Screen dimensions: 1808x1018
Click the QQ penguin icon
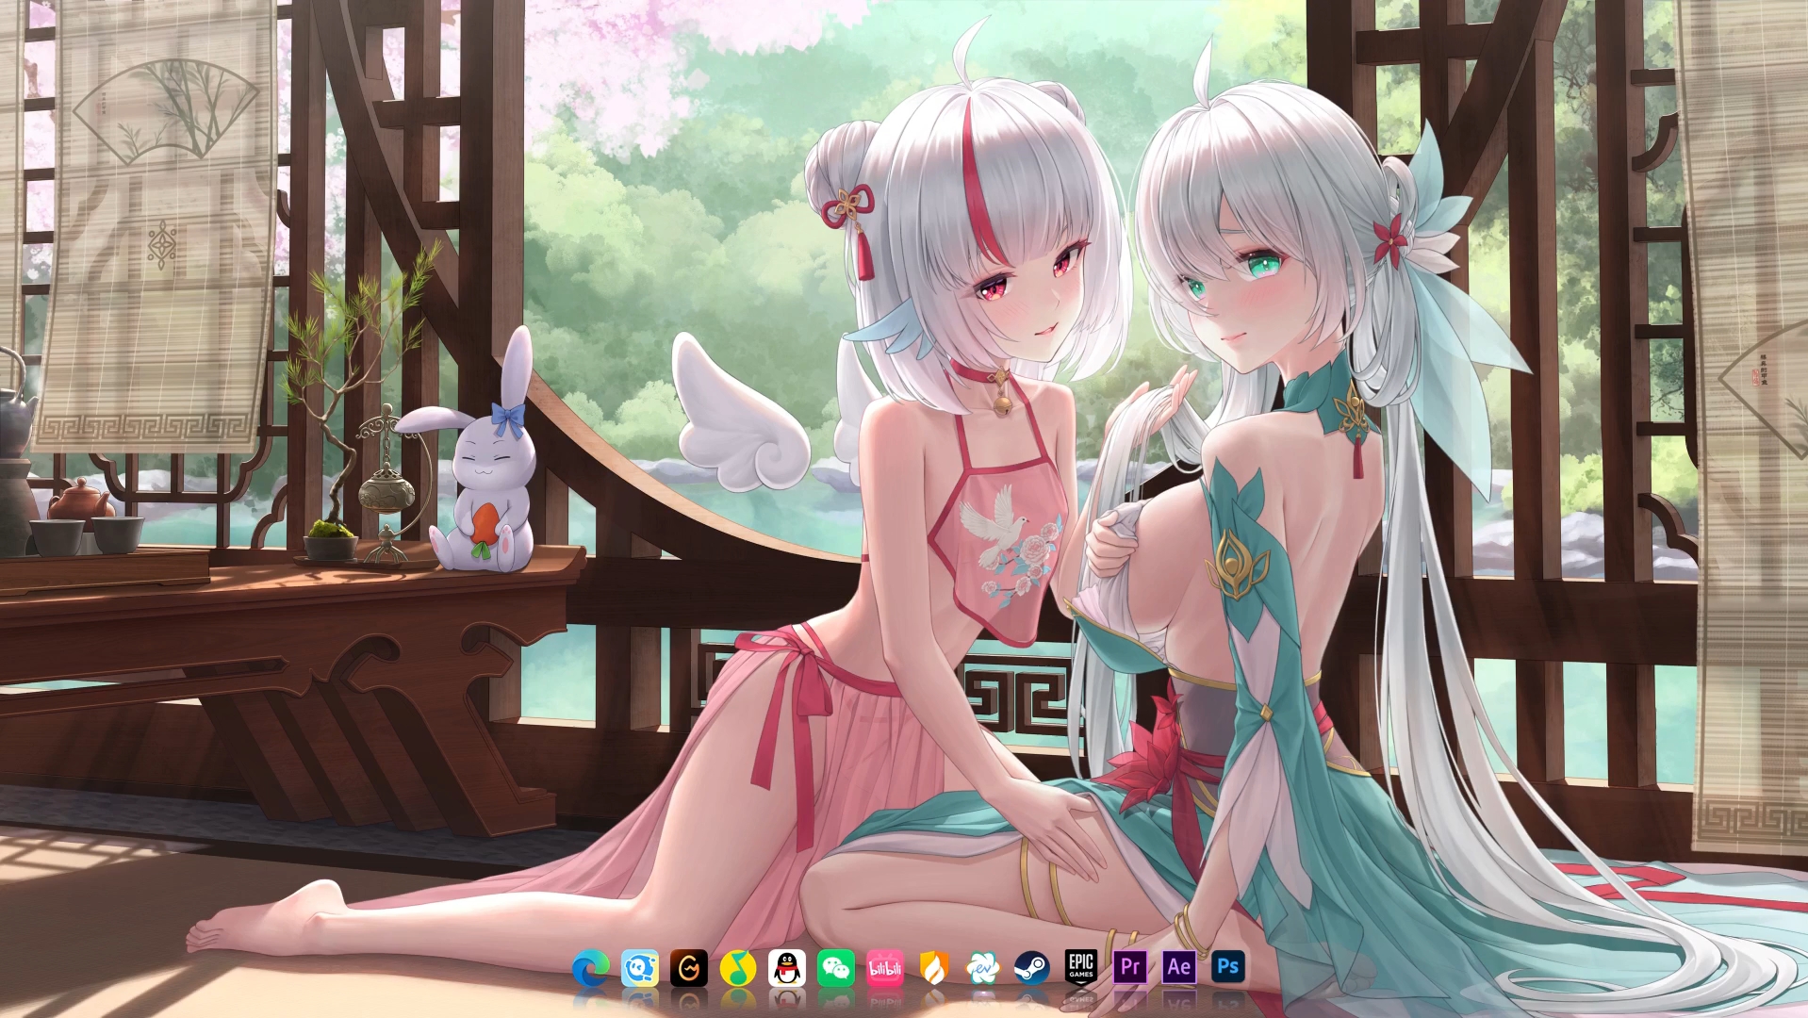pos(789,967)
